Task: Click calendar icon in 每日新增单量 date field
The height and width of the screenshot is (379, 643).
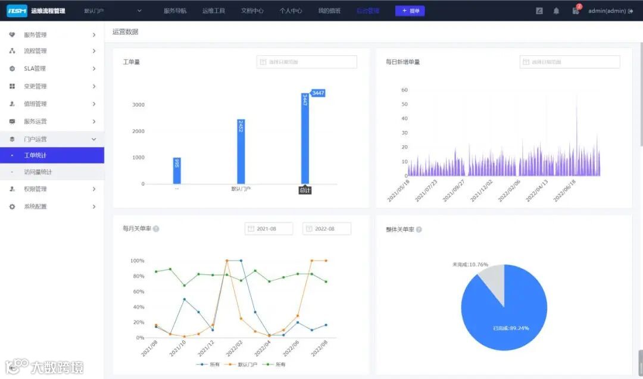Action: coord(526,62)
